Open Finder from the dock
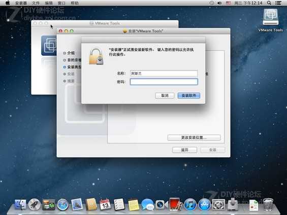Screen dimensions: 287x215 pyautogui.click(x=20, y=204)
